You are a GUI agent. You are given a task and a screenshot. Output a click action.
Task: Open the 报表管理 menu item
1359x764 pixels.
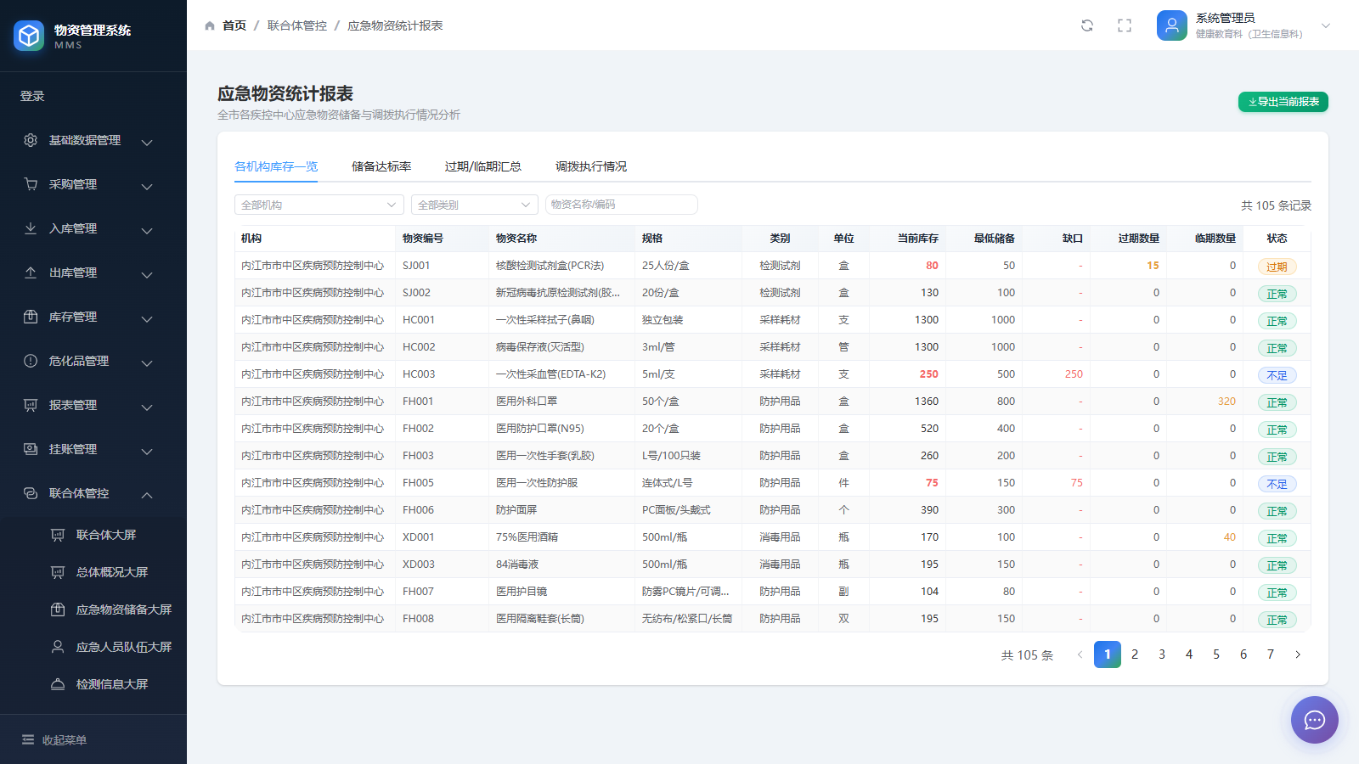93,405
